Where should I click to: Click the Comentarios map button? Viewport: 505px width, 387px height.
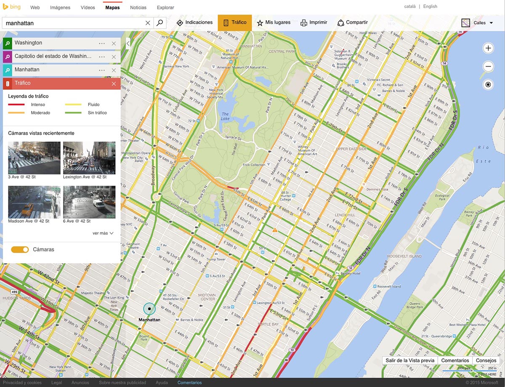point(455,360)
